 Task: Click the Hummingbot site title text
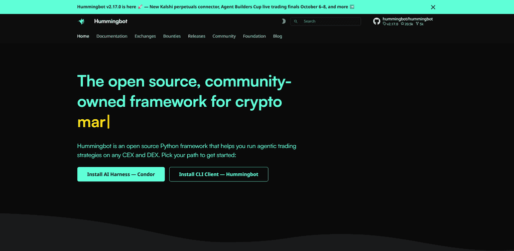tap(110, 21)
